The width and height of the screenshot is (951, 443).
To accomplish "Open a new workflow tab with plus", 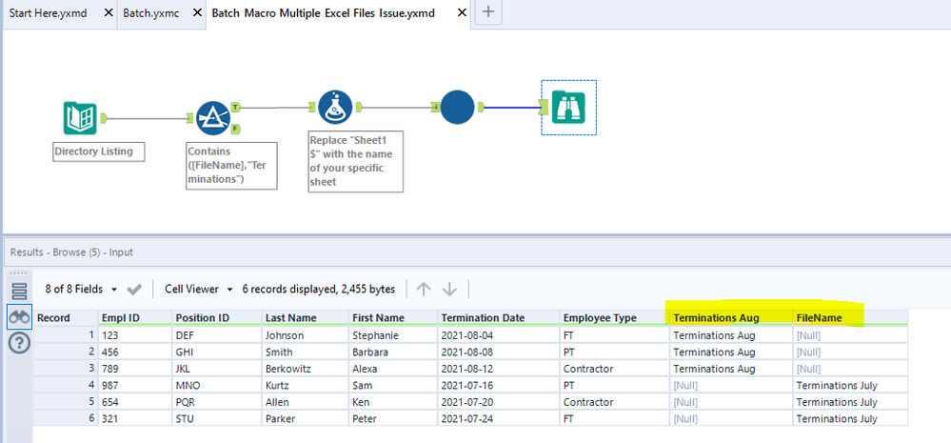I will click(488, 12).
